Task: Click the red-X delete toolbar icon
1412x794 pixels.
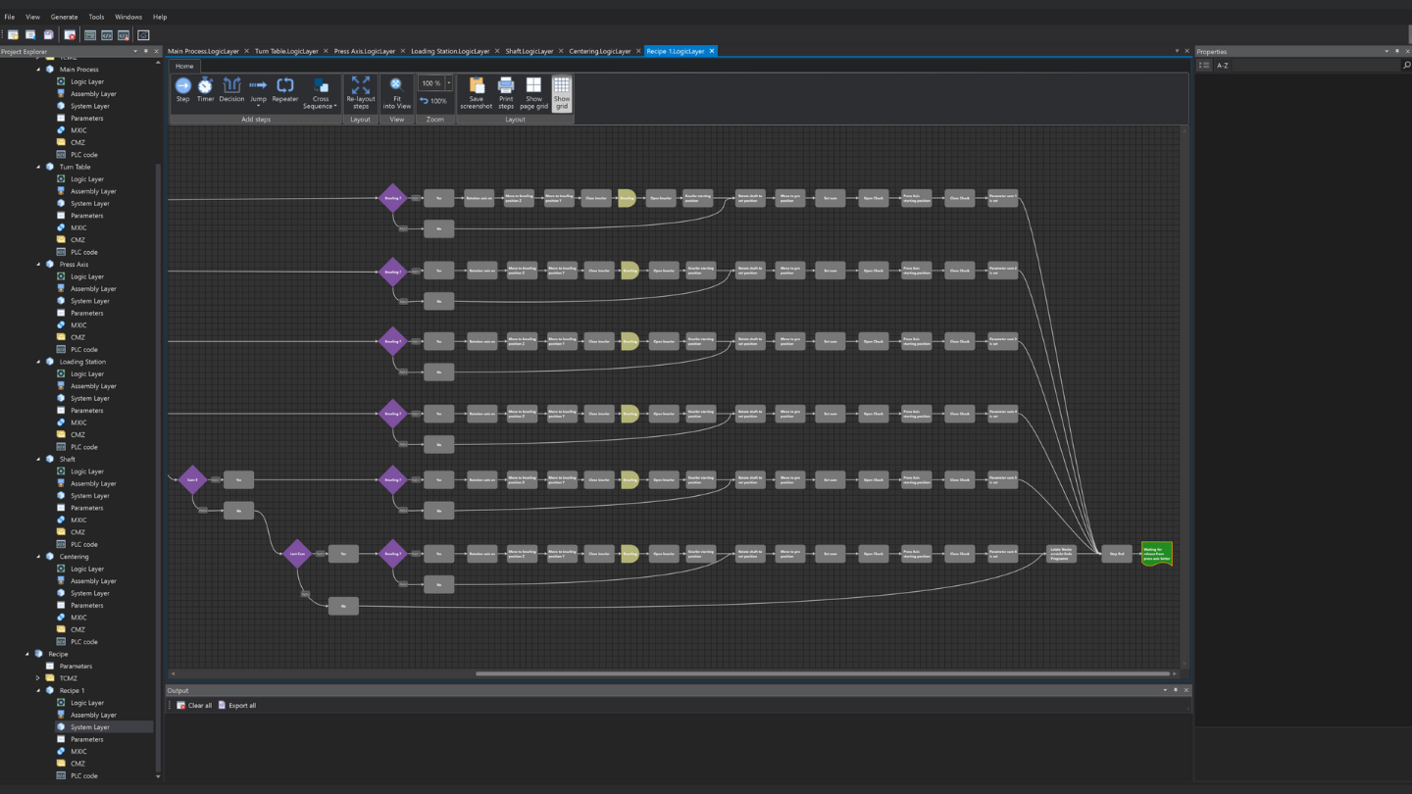Action: tap(70, 35)
